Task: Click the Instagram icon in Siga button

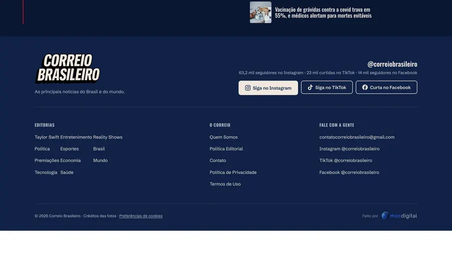Action: [x=248, y=88]
